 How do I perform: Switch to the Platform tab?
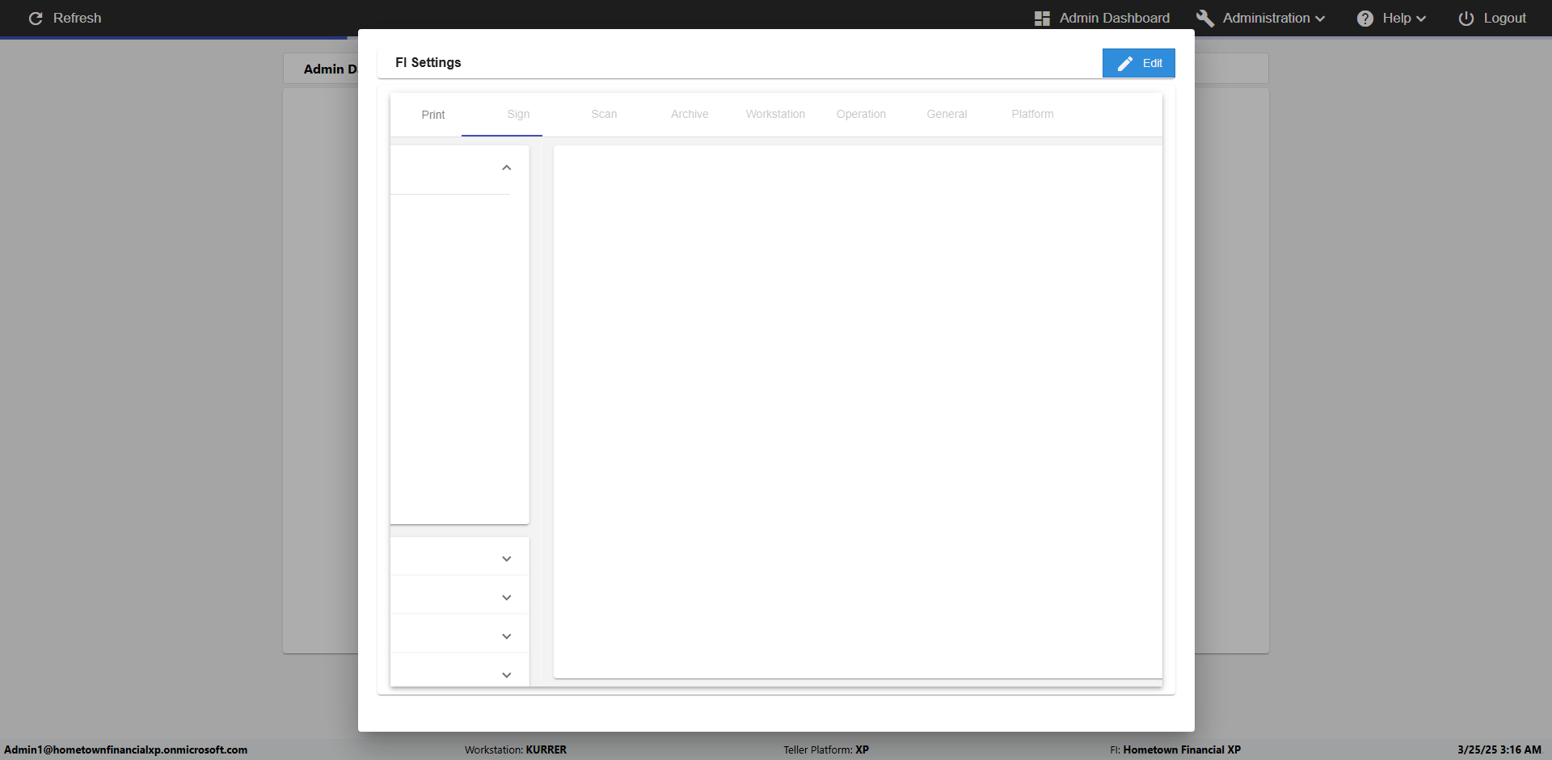click(1032, 115)
